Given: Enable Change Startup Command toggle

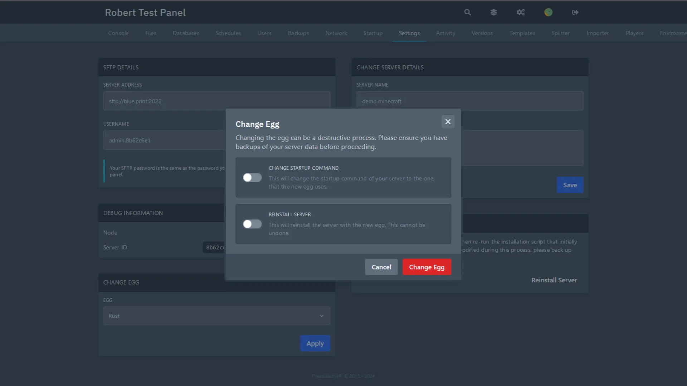Looking at the screenshot, I should (x=252, y=178).
